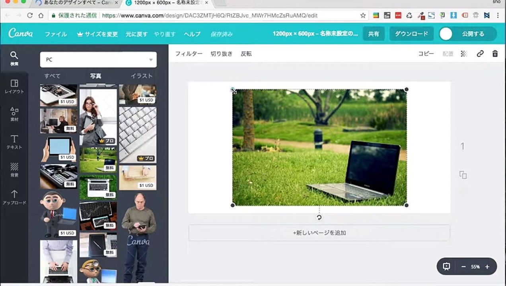This screenshot has height=286, width=506.
Task: Click the rotate handle below the image
Action: click(x=319, y=217)
